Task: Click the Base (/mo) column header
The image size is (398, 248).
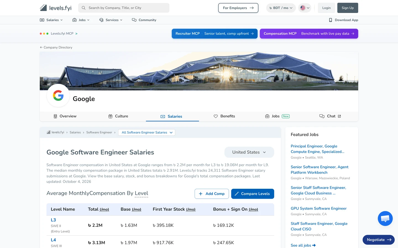Action: pyautogui.click(x=131, y=209)
